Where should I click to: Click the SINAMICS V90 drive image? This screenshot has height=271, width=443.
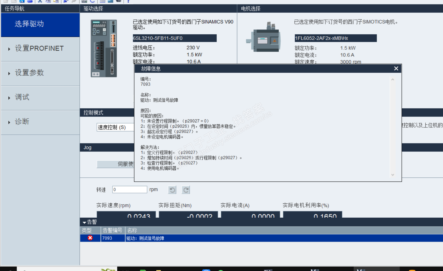point(104,48)
